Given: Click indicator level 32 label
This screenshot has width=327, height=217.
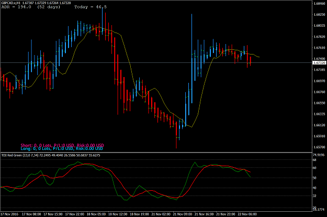Looking at the screenshot, I should coord(314,196).
